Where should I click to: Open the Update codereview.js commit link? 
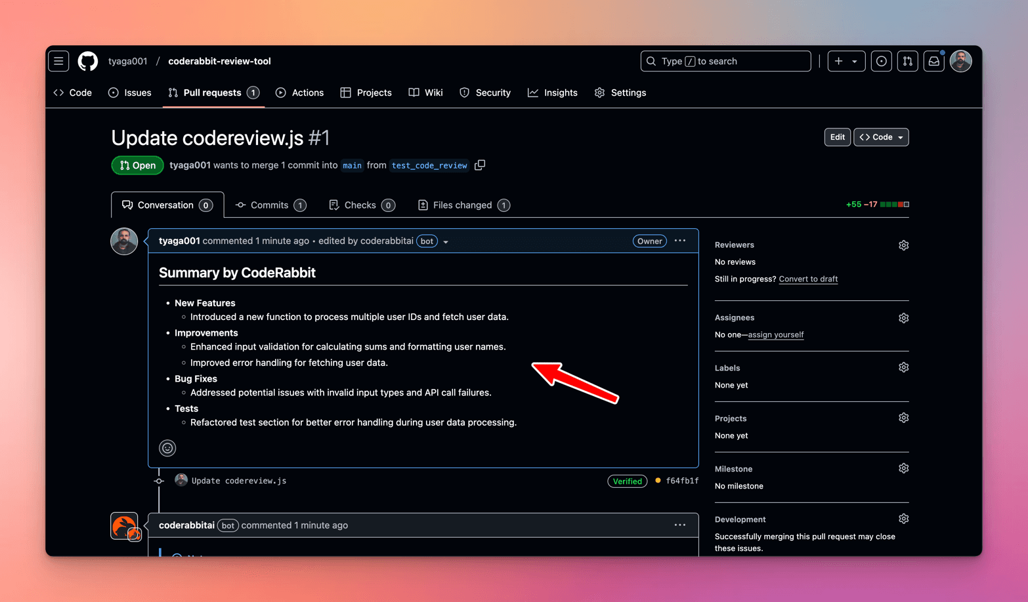239,481
